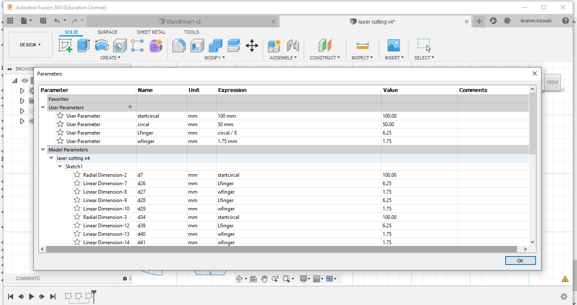
Task: Switch to the SOLID tab
Action: coord(71,32)
